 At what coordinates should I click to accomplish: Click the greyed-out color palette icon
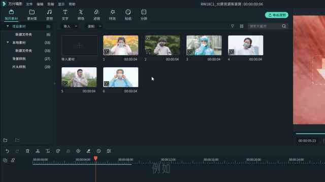point(68,151)
